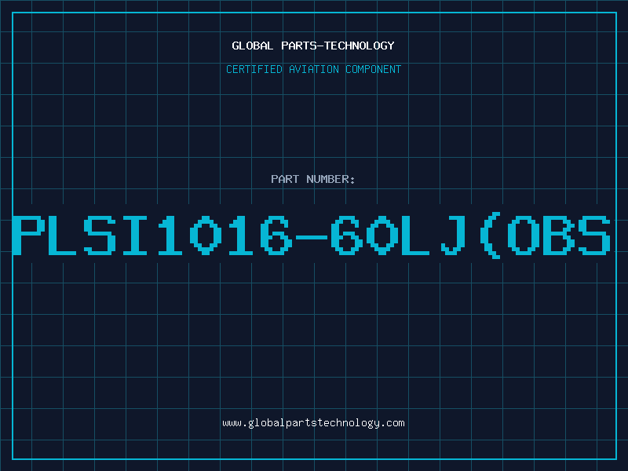
Task: Select the 60LJ segment of the part number
Action: pos(399,235)
